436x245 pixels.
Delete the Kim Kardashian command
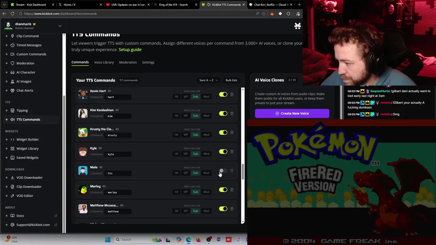(232, 113)
